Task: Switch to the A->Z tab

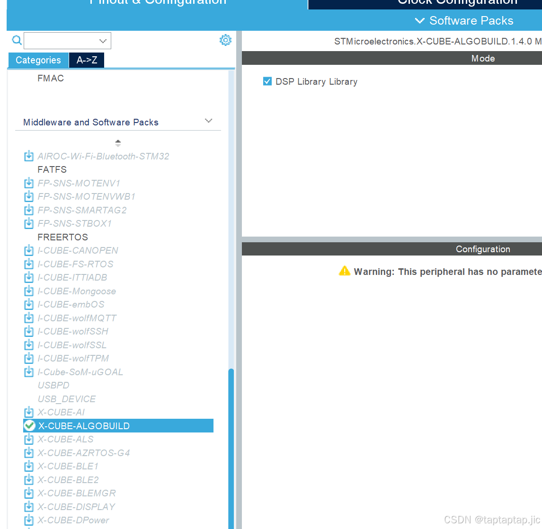Action: 87,60
